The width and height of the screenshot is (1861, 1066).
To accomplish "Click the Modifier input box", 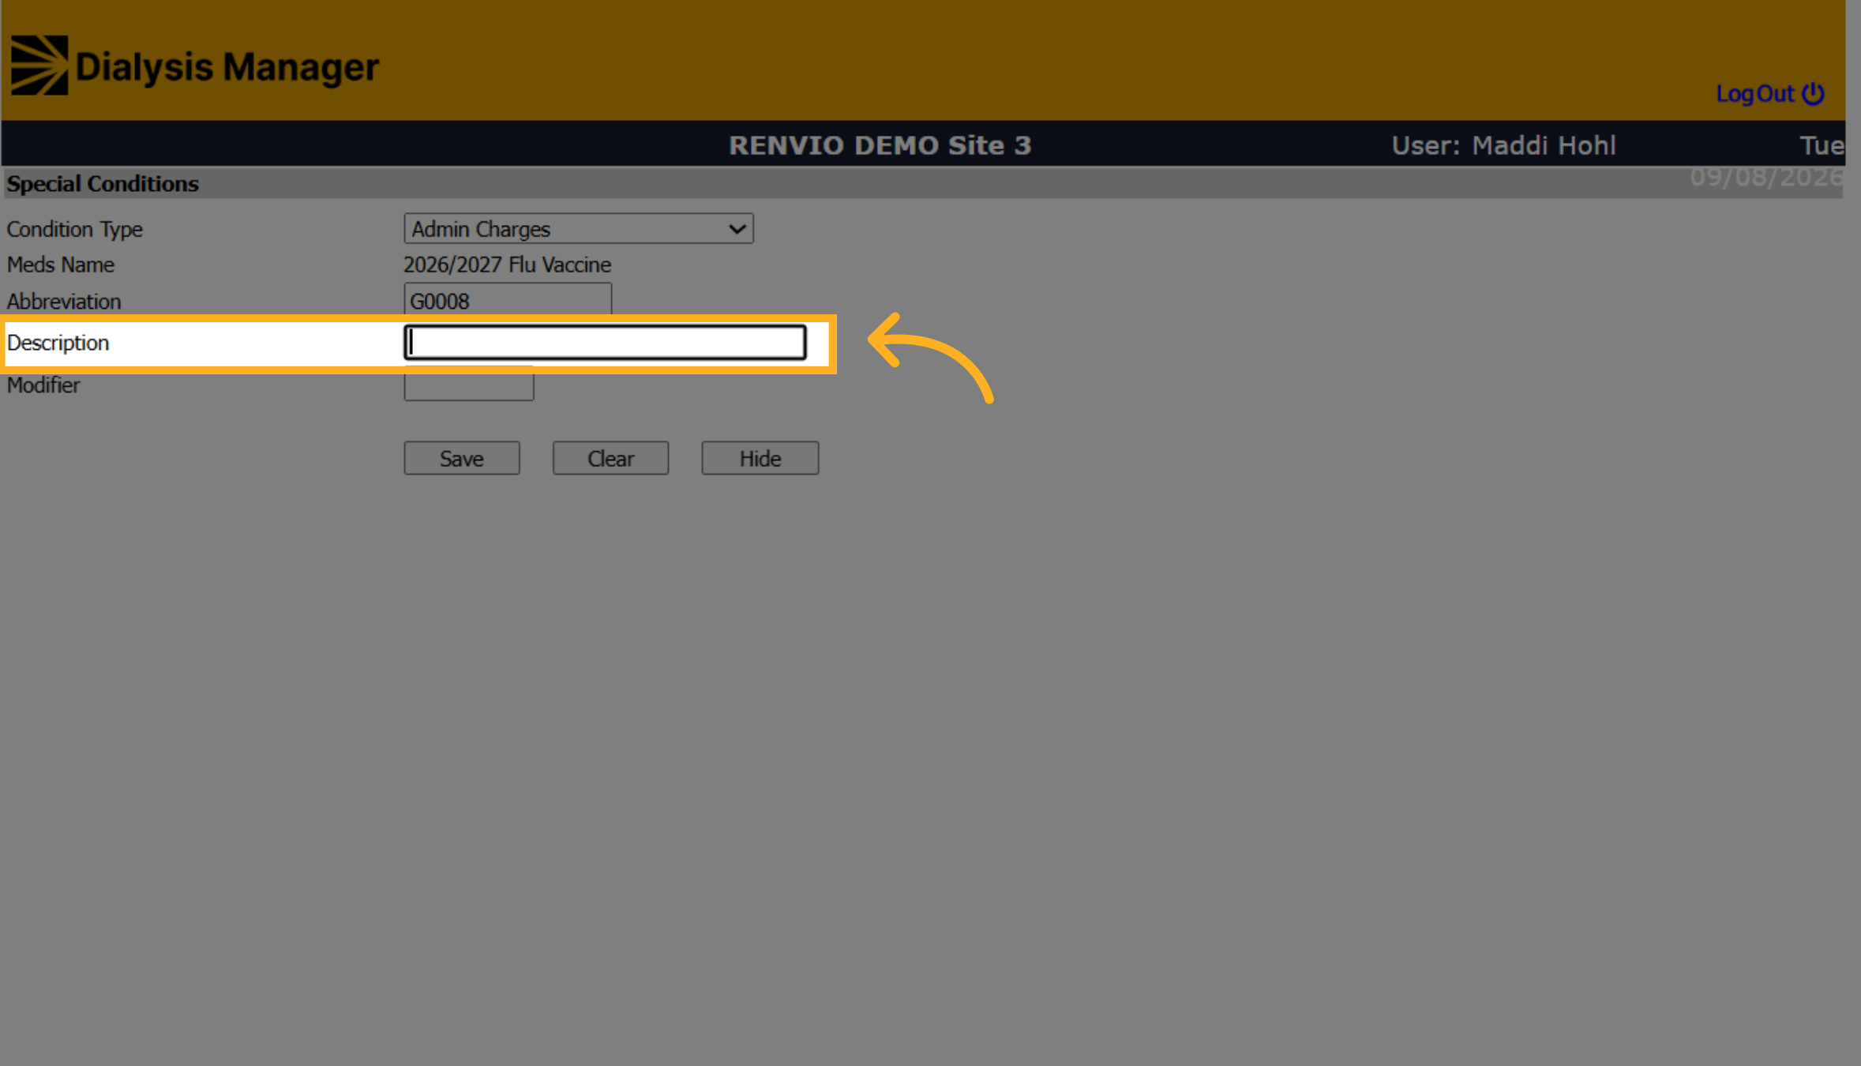I will point(469,385).
